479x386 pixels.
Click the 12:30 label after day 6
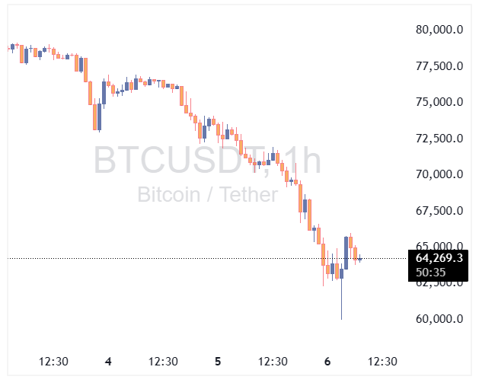[x=382, y=362]
